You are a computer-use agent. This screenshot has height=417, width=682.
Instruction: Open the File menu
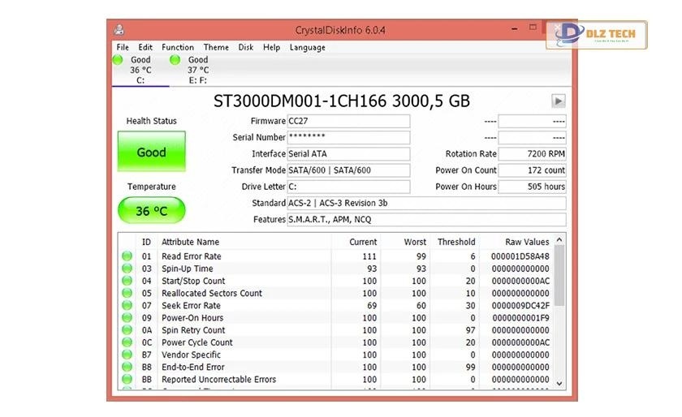[x=123, y=47]
